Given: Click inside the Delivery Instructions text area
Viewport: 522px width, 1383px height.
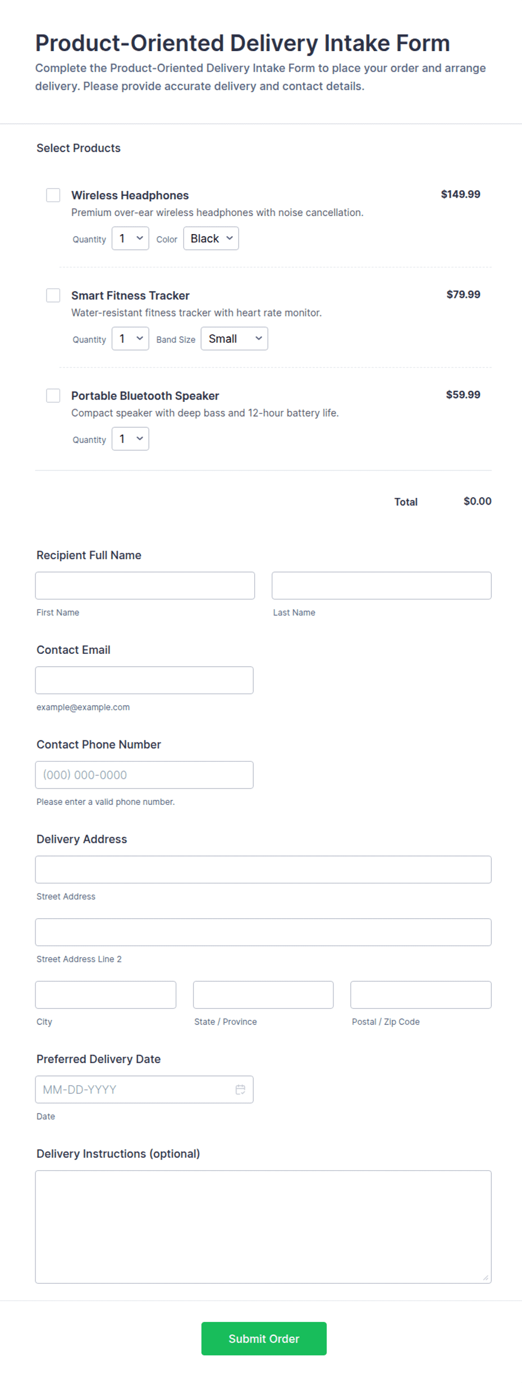Looking at the screenshot, I should (263, 1227).
